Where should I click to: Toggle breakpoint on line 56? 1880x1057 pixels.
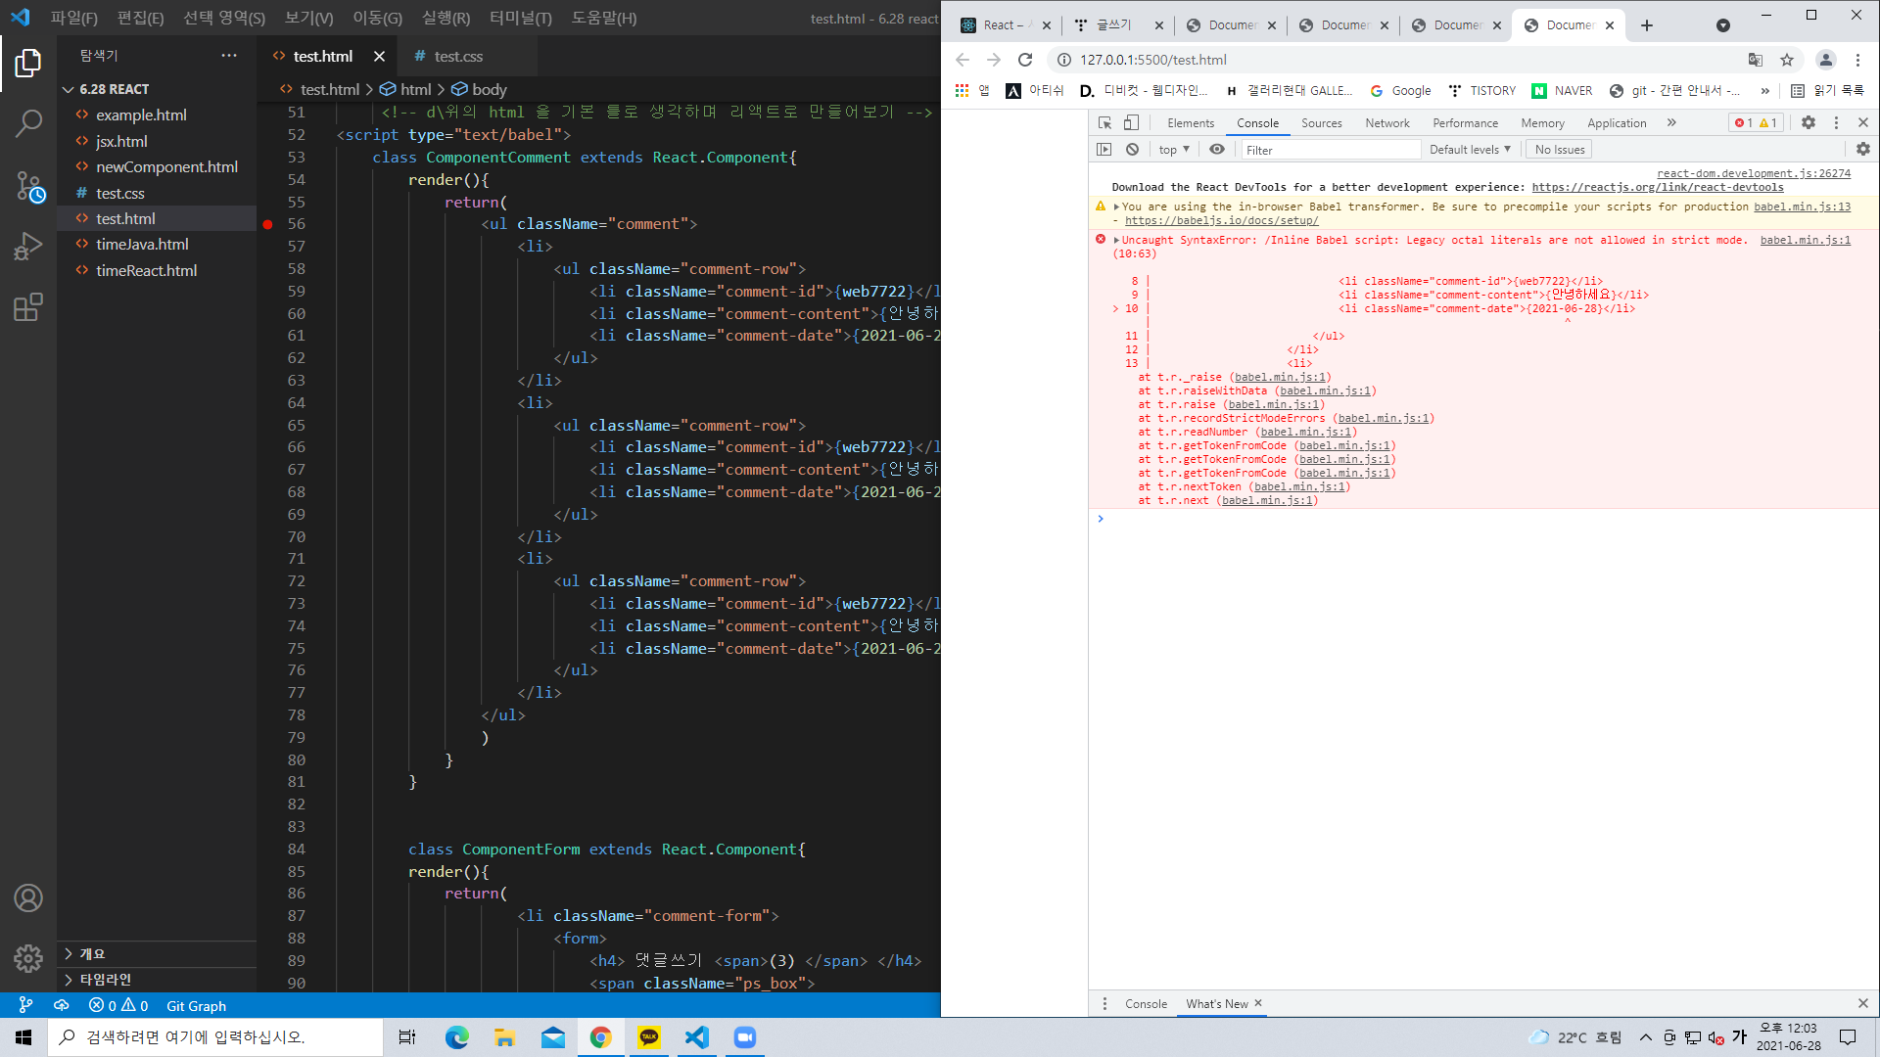tap(267, 224)
